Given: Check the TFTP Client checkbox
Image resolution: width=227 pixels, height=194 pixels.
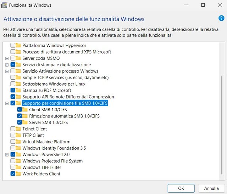Looking at the screenshot, I should pyautogui.click(x=13, y=135).
